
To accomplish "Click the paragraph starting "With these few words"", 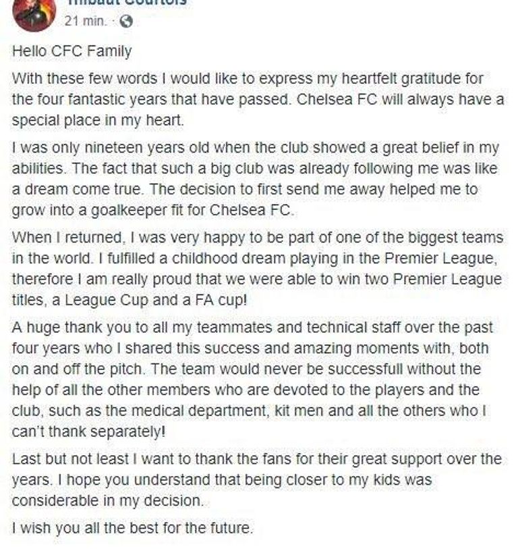I will 258,100.
